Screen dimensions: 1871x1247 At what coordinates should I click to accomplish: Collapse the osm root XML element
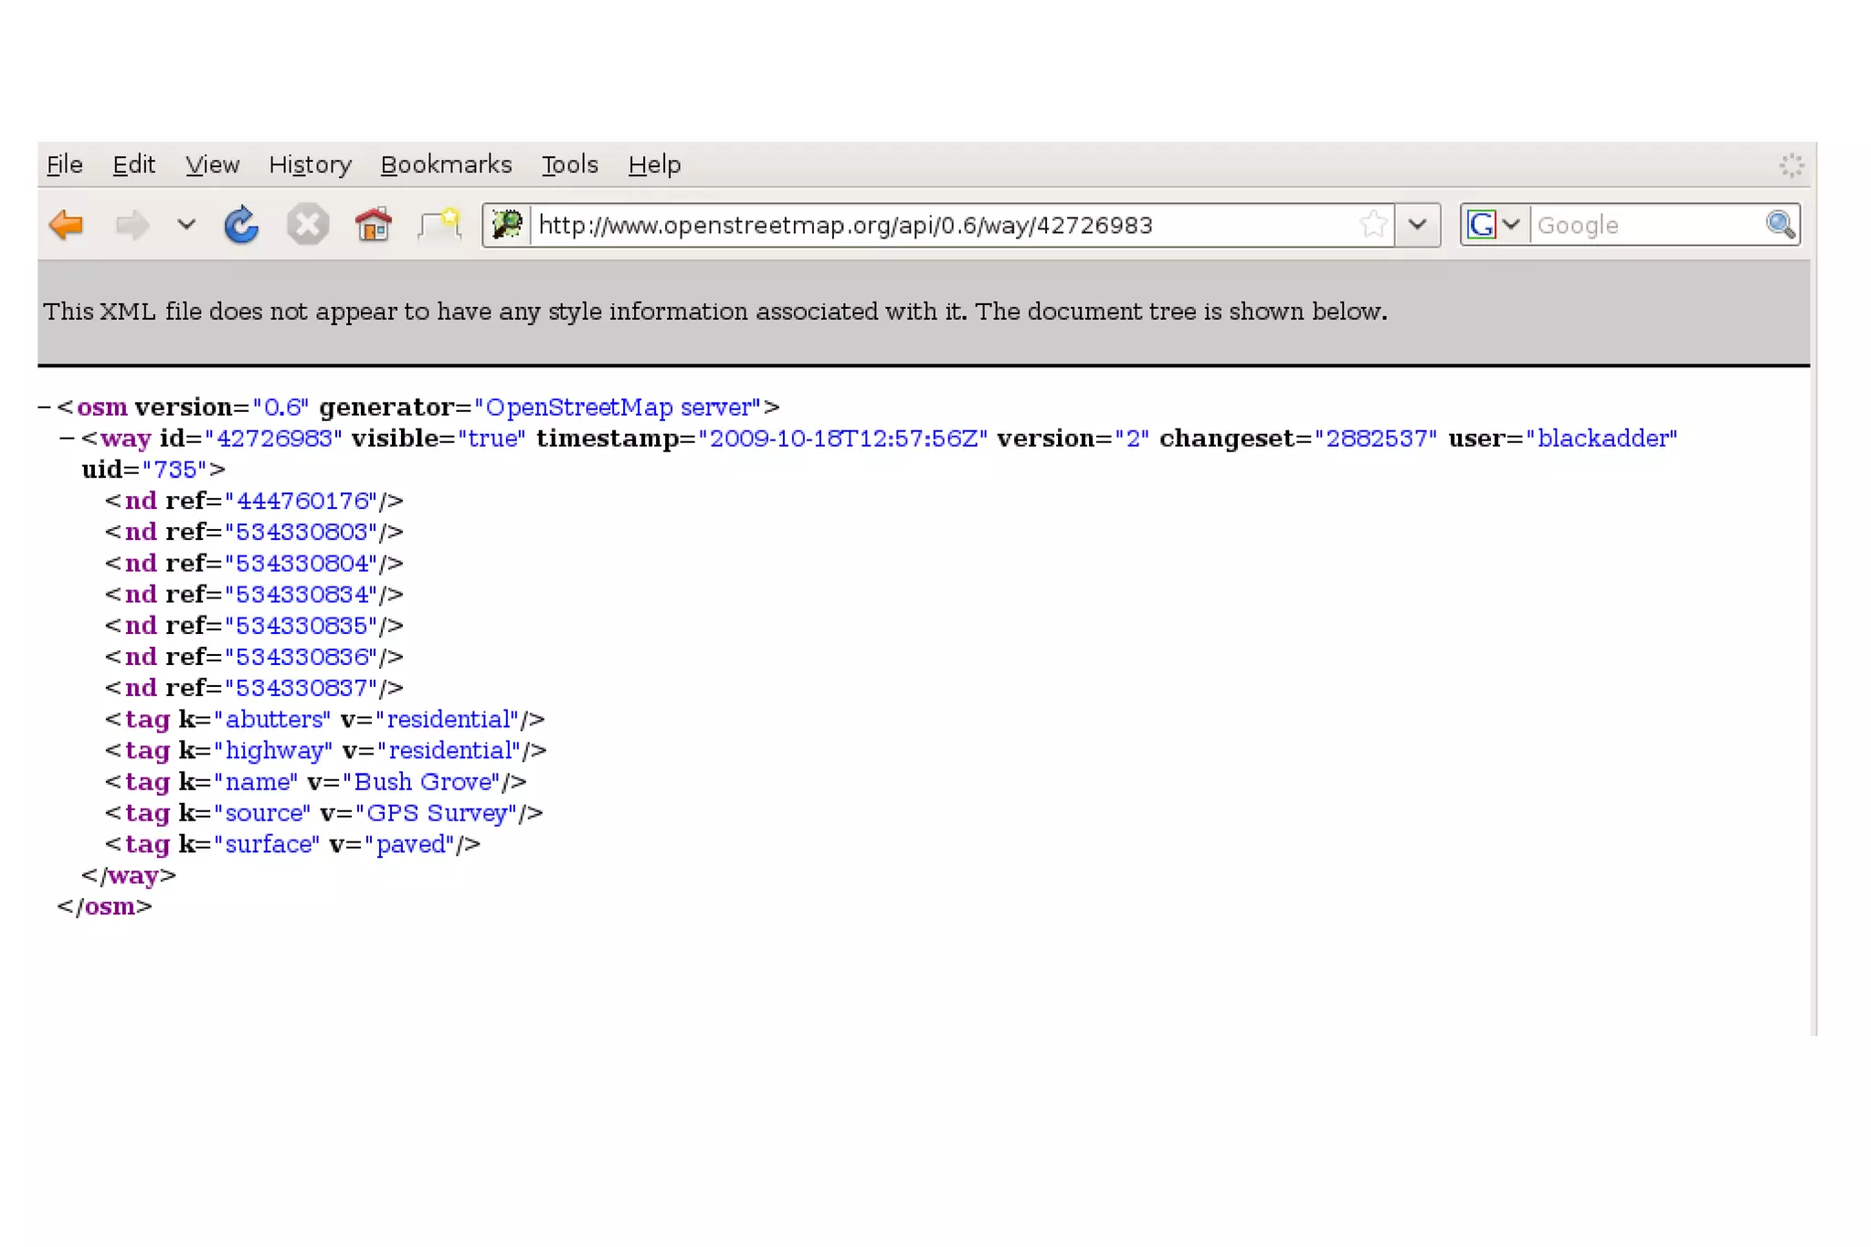click(44, 407)
